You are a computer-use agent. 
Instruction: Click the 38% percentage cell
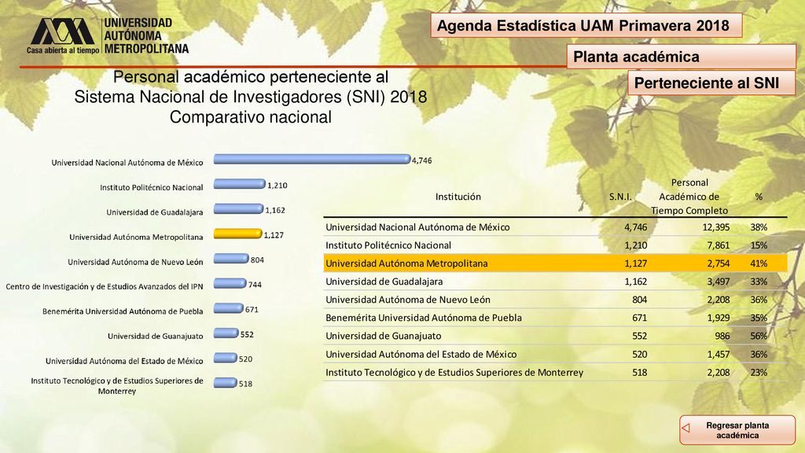point(759,227)
